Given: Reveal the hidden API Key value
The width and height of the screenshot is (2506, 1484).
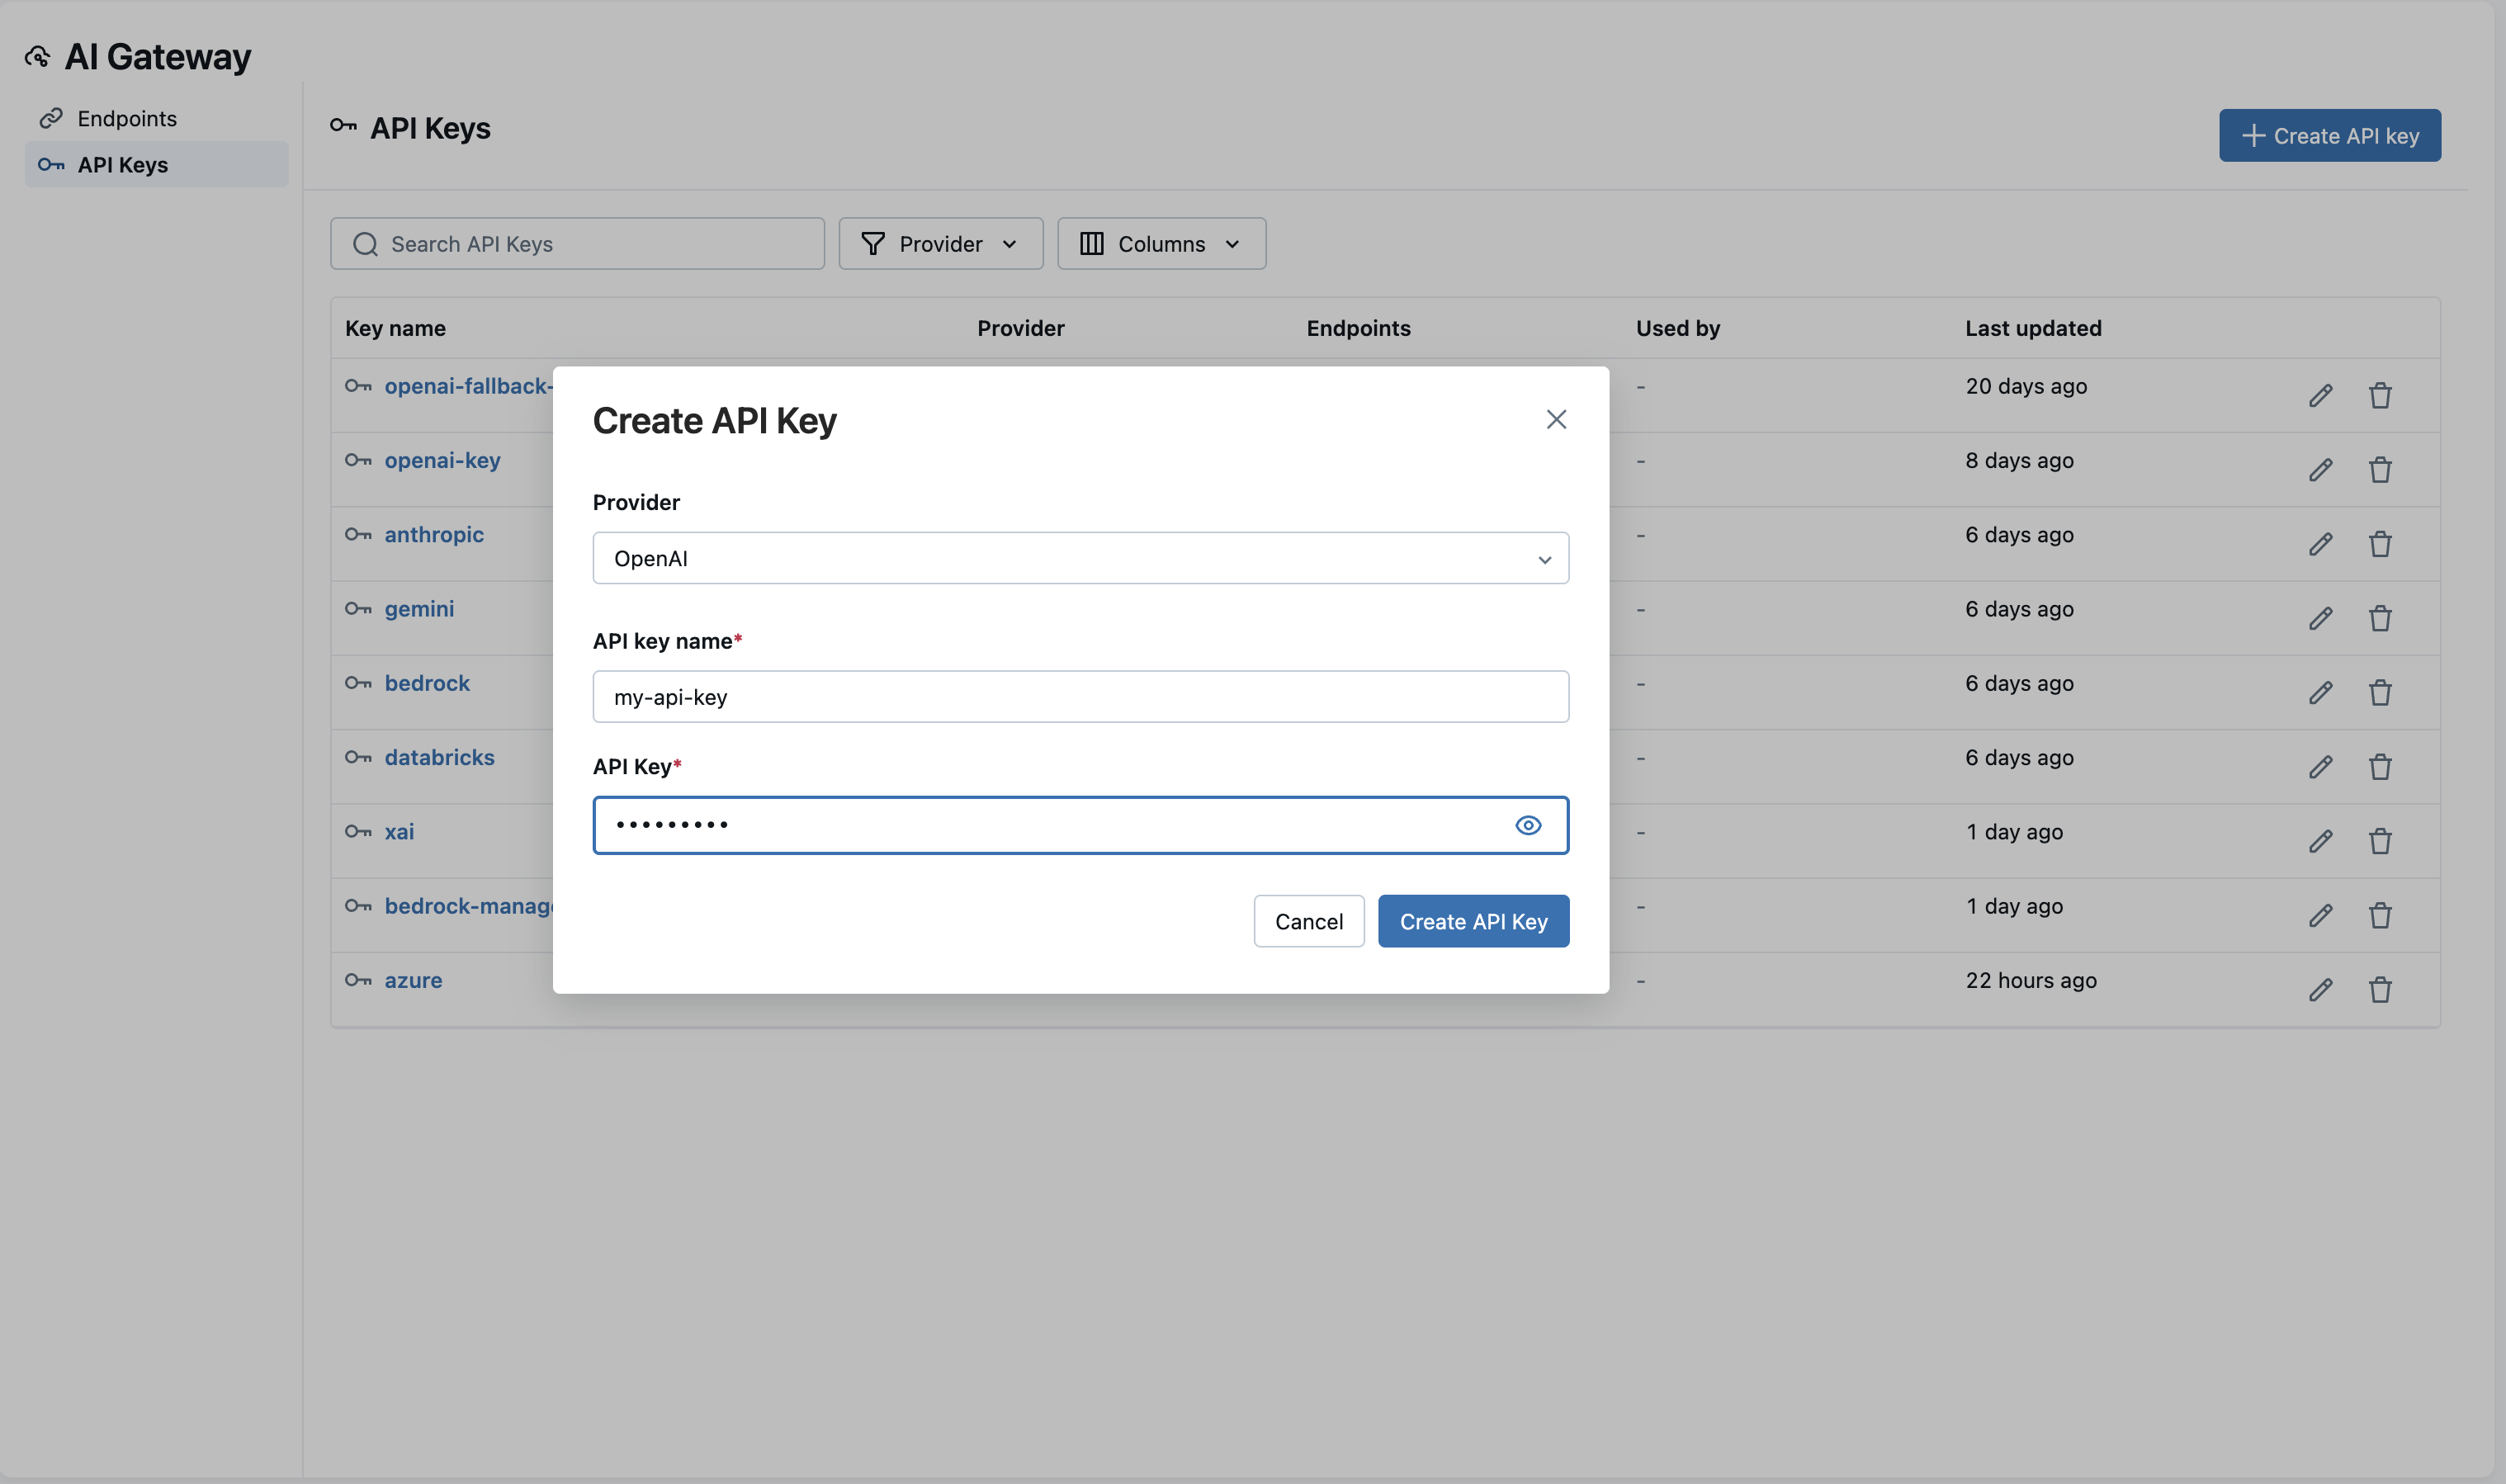Looking at the screenshot, I should click(x=1529, y=824).
